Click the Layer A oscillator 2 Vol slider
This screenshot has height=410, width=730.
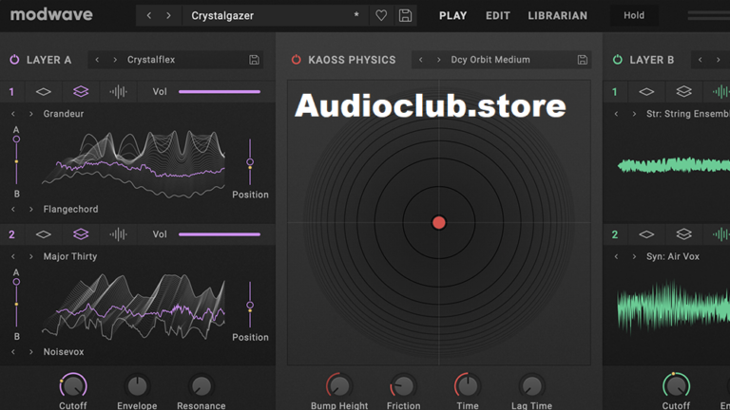[220, 234]
